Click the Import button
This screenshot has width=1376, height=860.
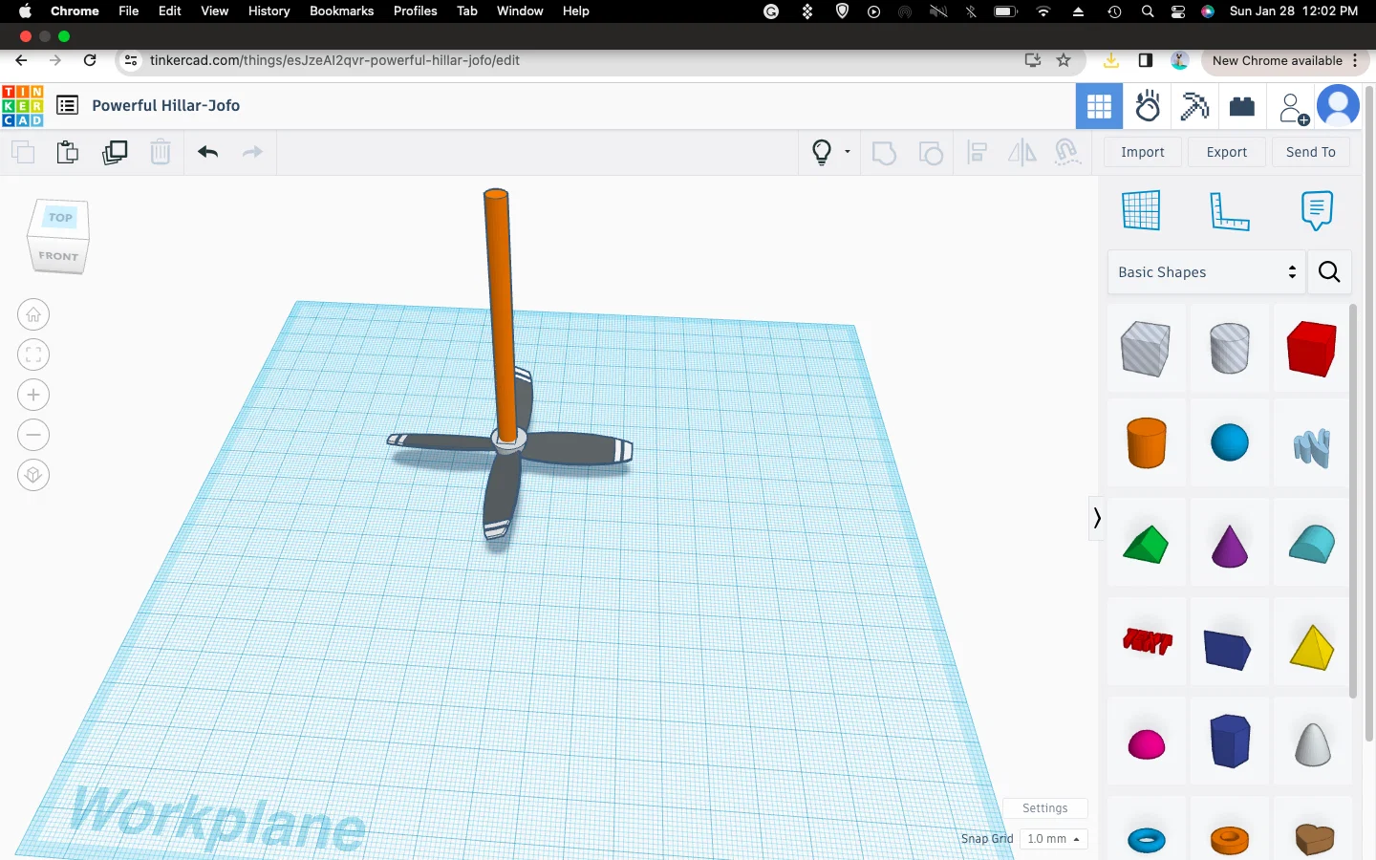coord(1143,152)
